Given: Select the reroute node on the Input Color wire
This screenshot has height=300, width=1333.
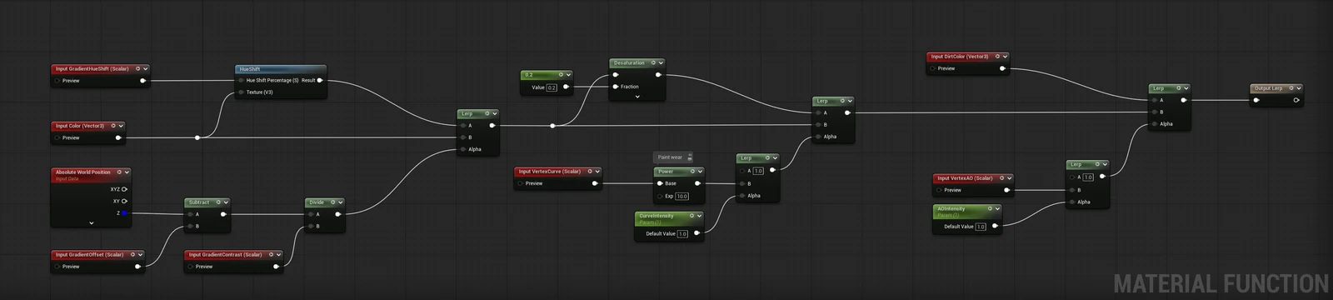Looking at the screenshot, I should click(x=197, y=137).
